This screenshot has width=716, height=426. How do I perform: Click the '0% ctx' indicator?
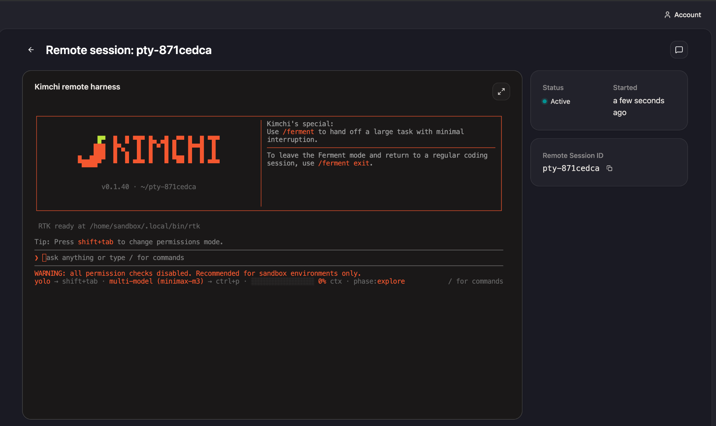(x=330, y=281)
